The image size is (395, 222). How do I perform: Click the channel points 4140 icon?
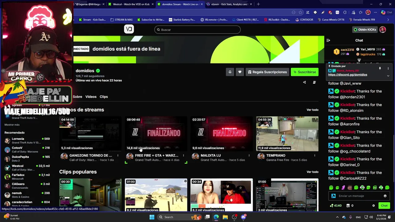coord(332,206)
